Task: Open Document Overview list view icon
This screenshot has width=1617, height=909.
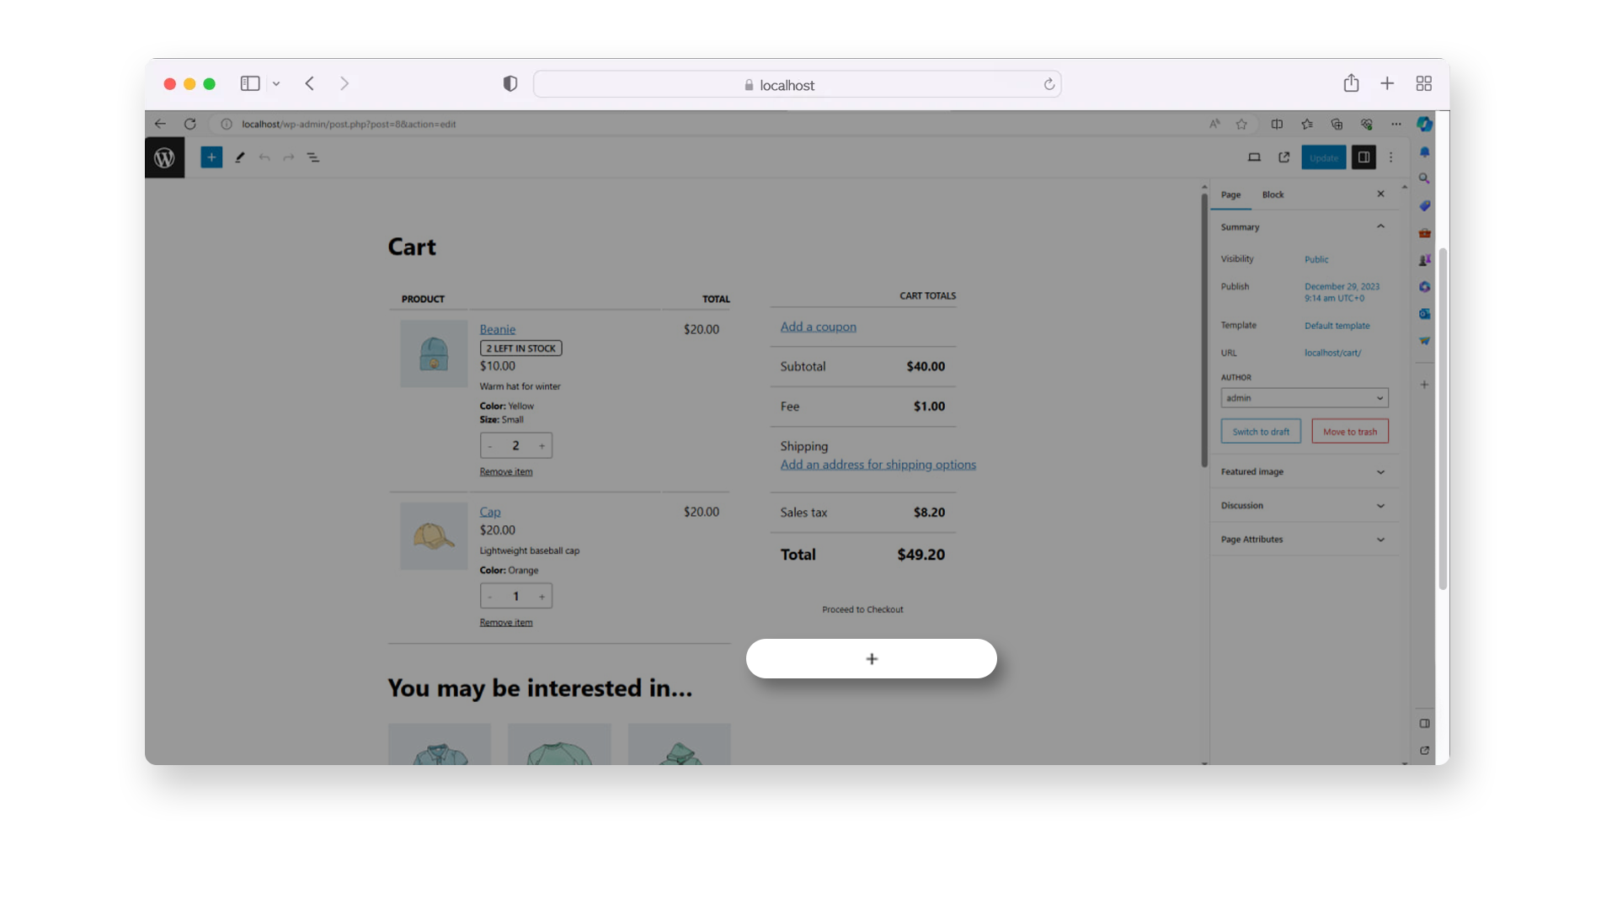Action: pyautogui.click(x=313, y=157)
